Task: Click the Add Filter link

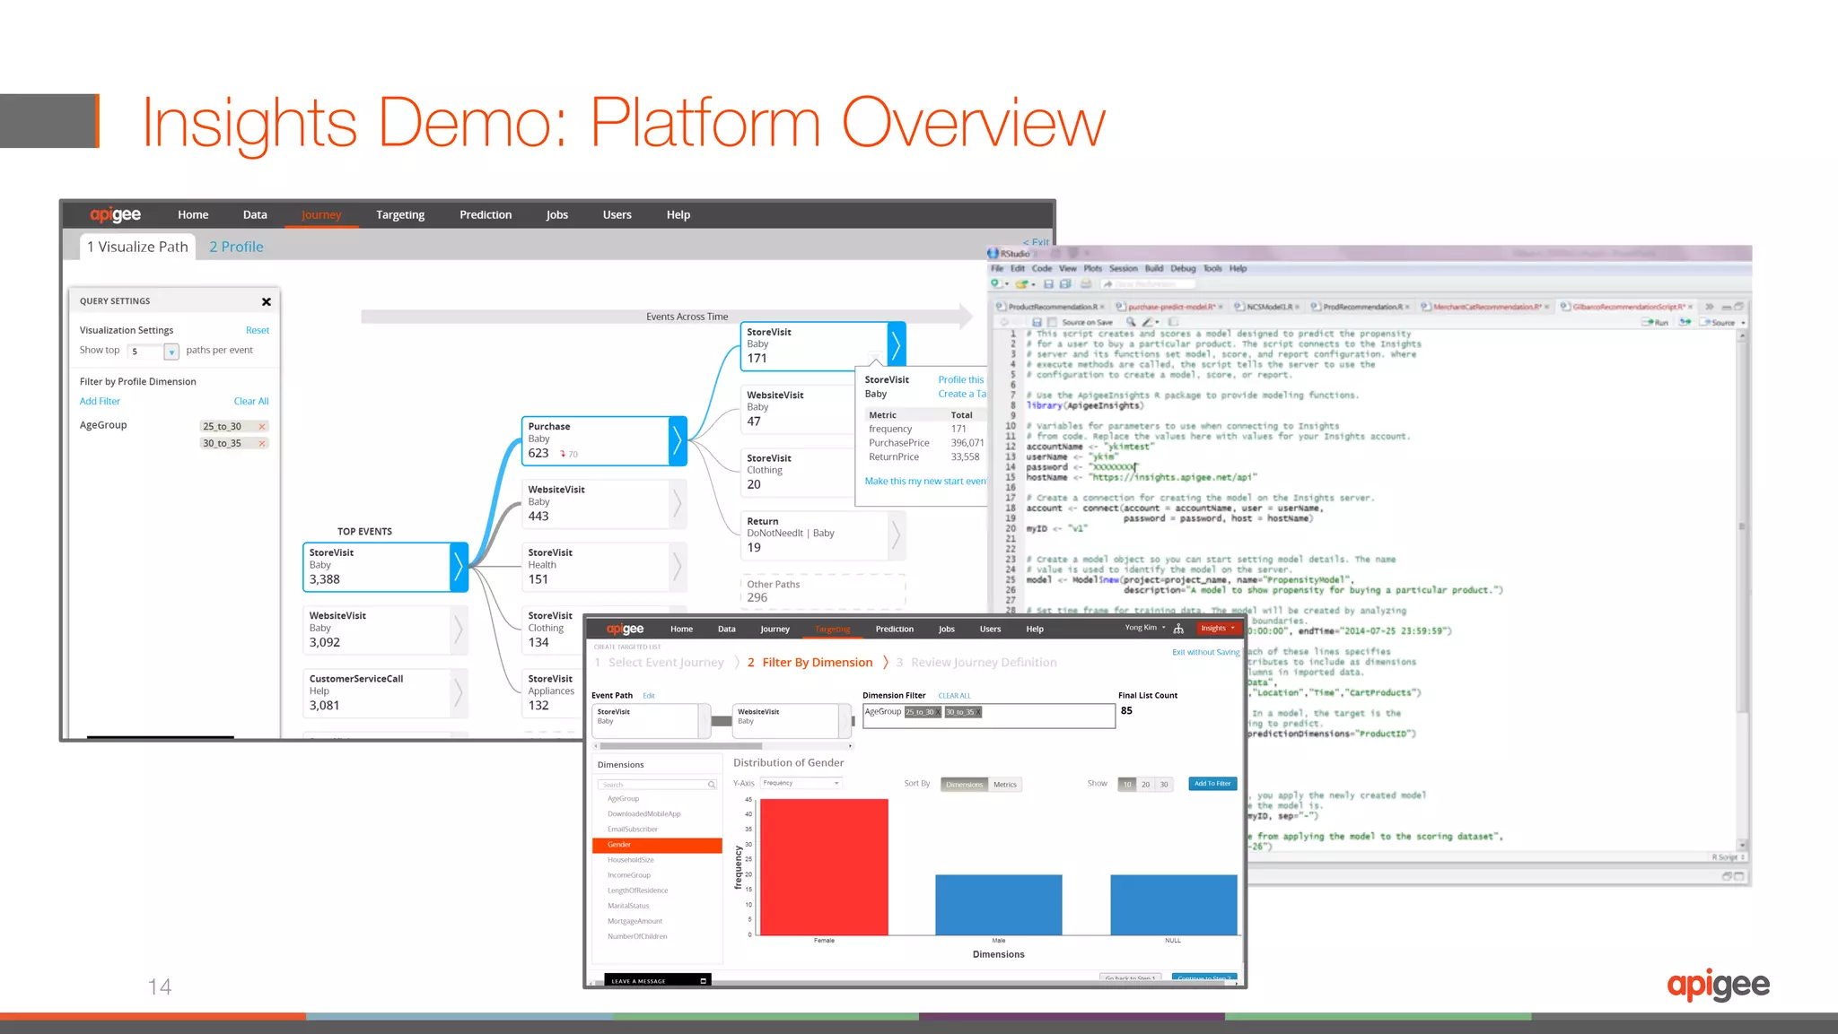Action: point(100,402)
